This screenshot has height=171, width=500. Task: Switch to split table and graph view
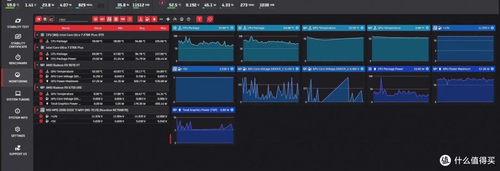[38, 19]
